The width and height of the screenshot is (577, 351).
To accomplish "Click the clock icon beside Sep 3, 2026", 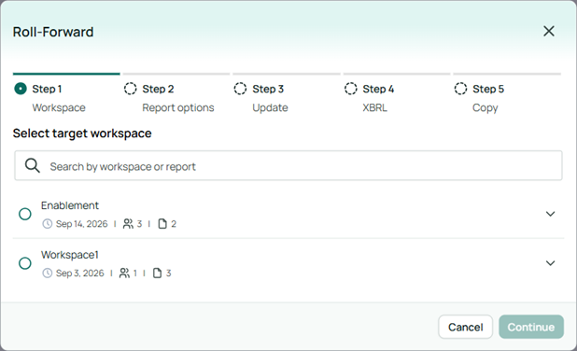I will point(47,273).
